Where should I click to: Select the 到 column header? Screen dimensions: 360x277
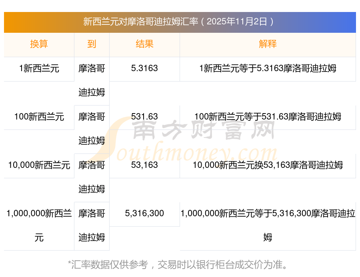pos(92,44)
